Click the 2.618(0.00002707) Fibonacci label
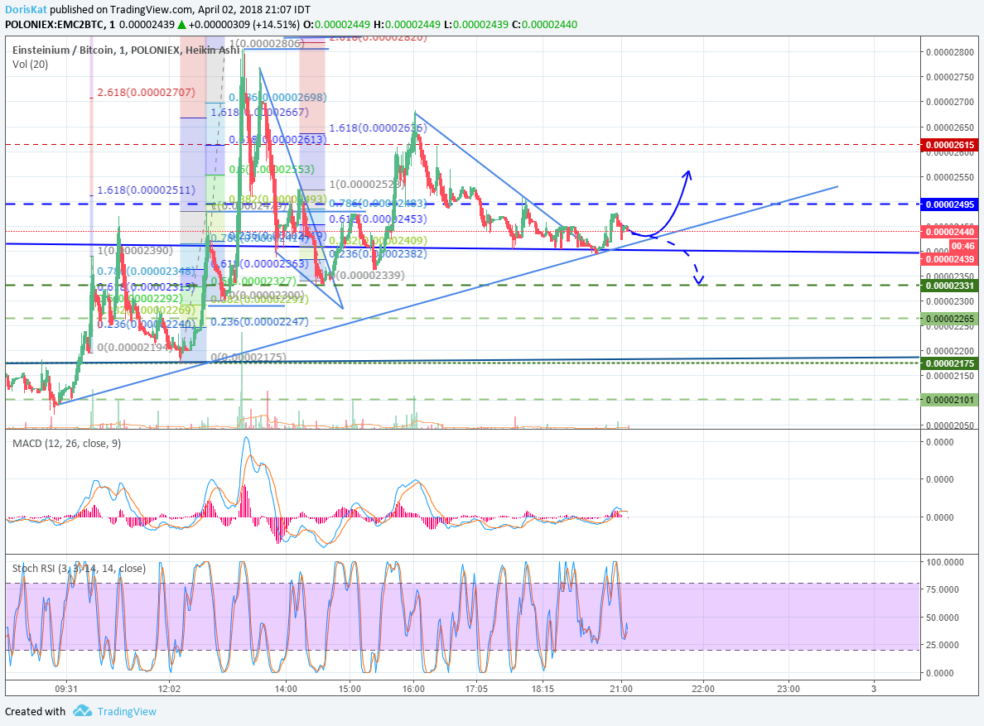Image resolution: width=984 pixels, height=726 pixels. coord(147,92)
